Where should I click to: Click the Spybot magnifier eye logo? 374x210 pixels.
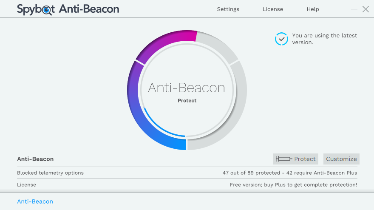(x=47, y=10)
